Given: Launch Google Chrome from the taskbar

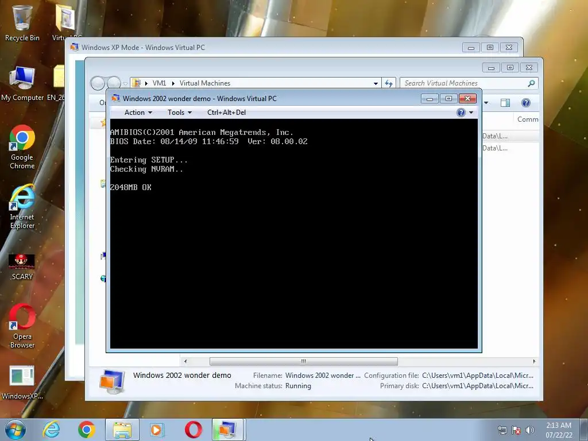Looking at the screenshot, I should (86, 430).
